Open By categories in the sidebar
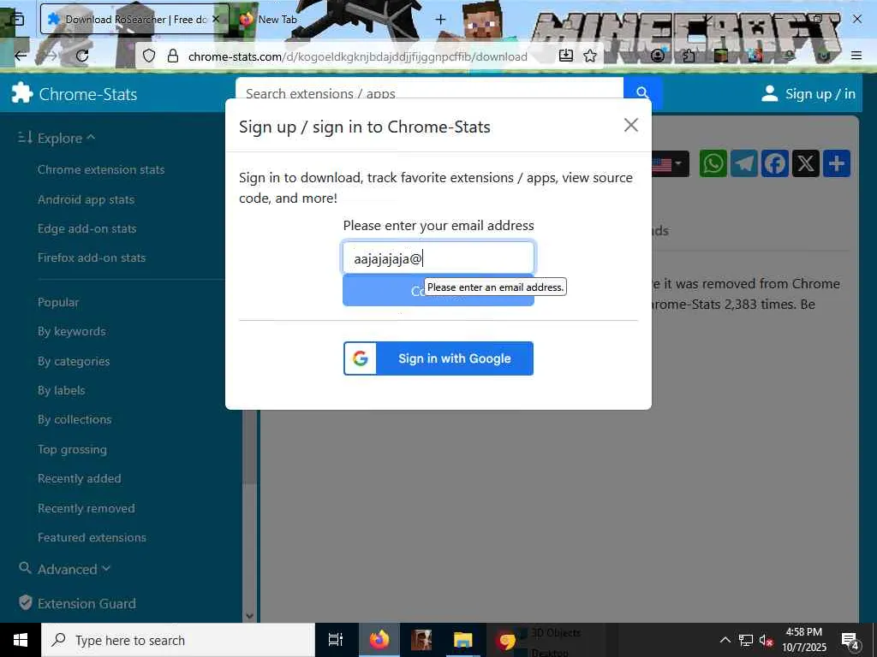The height and width of the screenshot is (657, 877). coord(74,362)
